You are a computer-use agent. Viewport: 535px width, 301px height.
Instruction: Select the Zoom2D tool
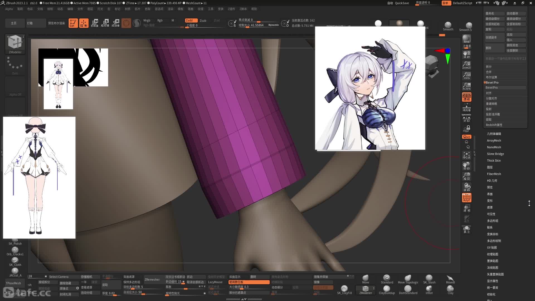pyautogui.click(x=466, y=65)
